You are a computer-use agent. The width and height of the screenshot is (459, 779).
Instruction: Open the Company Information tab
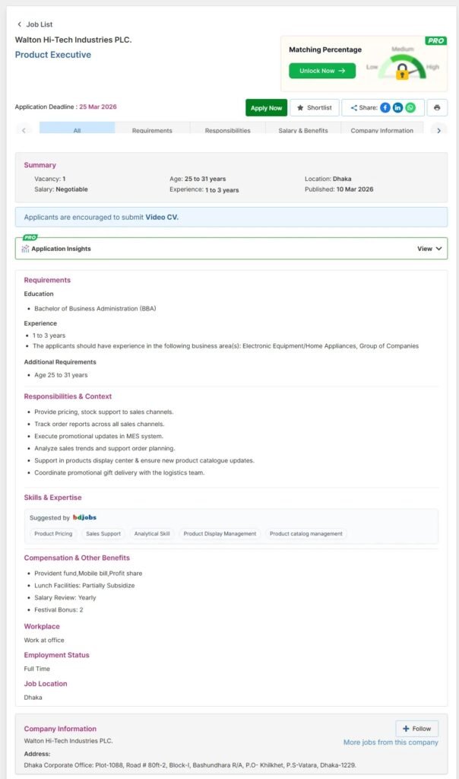(x=382, y=130)
